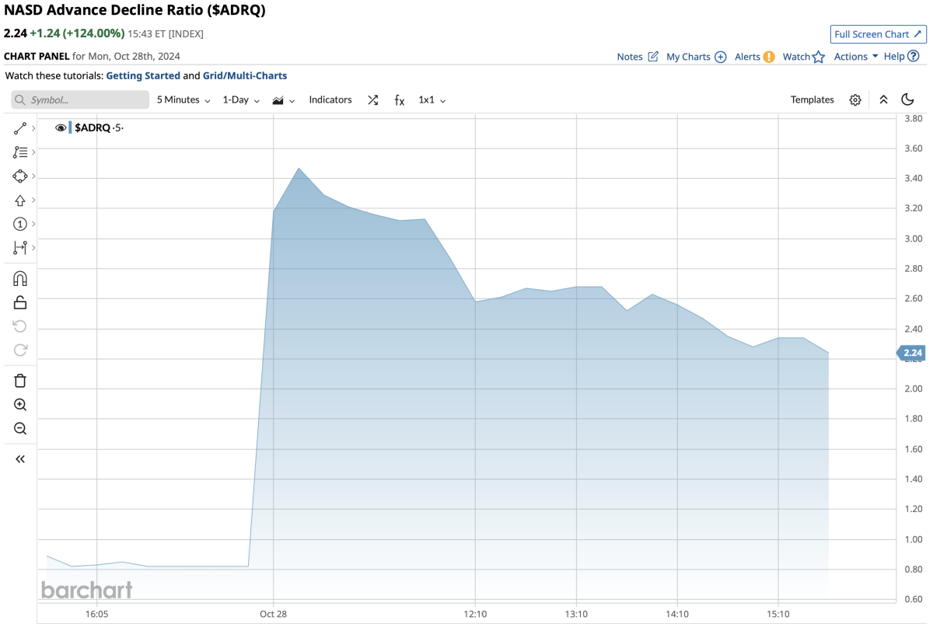The height and width of the screenshot is (624, 933).
Task: Click the Full Screen Chart button
Action: pyautogui.click(x=877, y=34)
